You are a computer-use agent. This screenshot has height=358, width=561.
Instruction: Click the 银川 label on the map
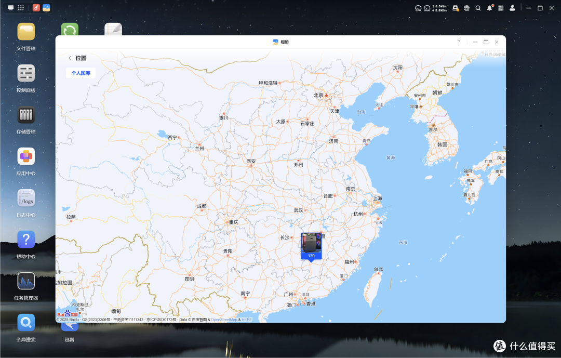click(x=223, y=118)
